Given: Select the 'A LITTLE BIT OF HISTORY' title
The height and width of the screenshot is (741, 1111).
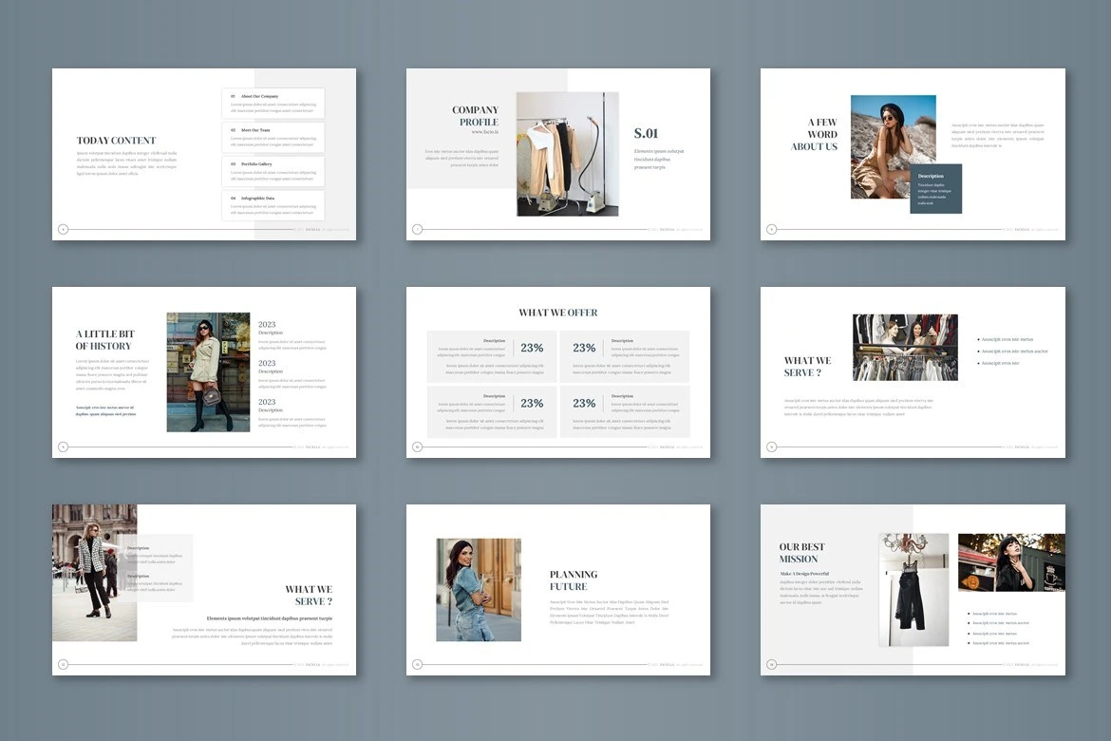Looking at the screenshot, I should [x=104, y=340].
